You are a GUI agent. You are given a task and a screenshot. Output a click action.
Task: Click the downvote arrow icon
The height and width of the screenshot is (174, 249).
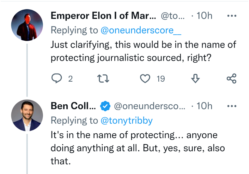195,78
